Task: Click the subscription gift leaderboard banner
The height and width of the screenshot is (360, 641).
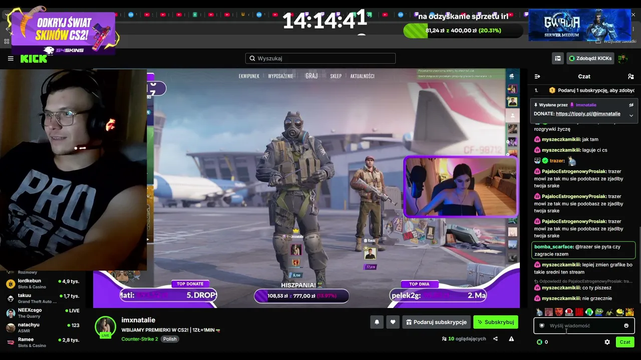Action: pos(584,90)
